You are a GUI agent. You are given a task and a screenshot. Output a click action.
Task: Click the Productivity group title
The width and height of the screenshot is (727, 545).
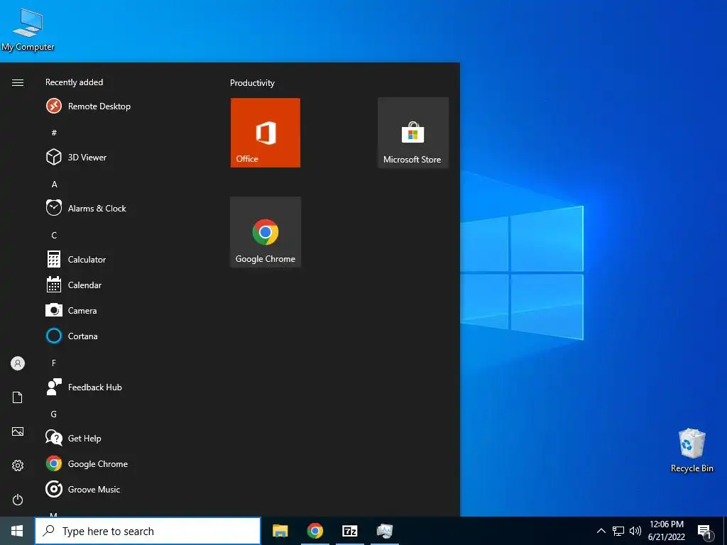click(x=252, y=83)
